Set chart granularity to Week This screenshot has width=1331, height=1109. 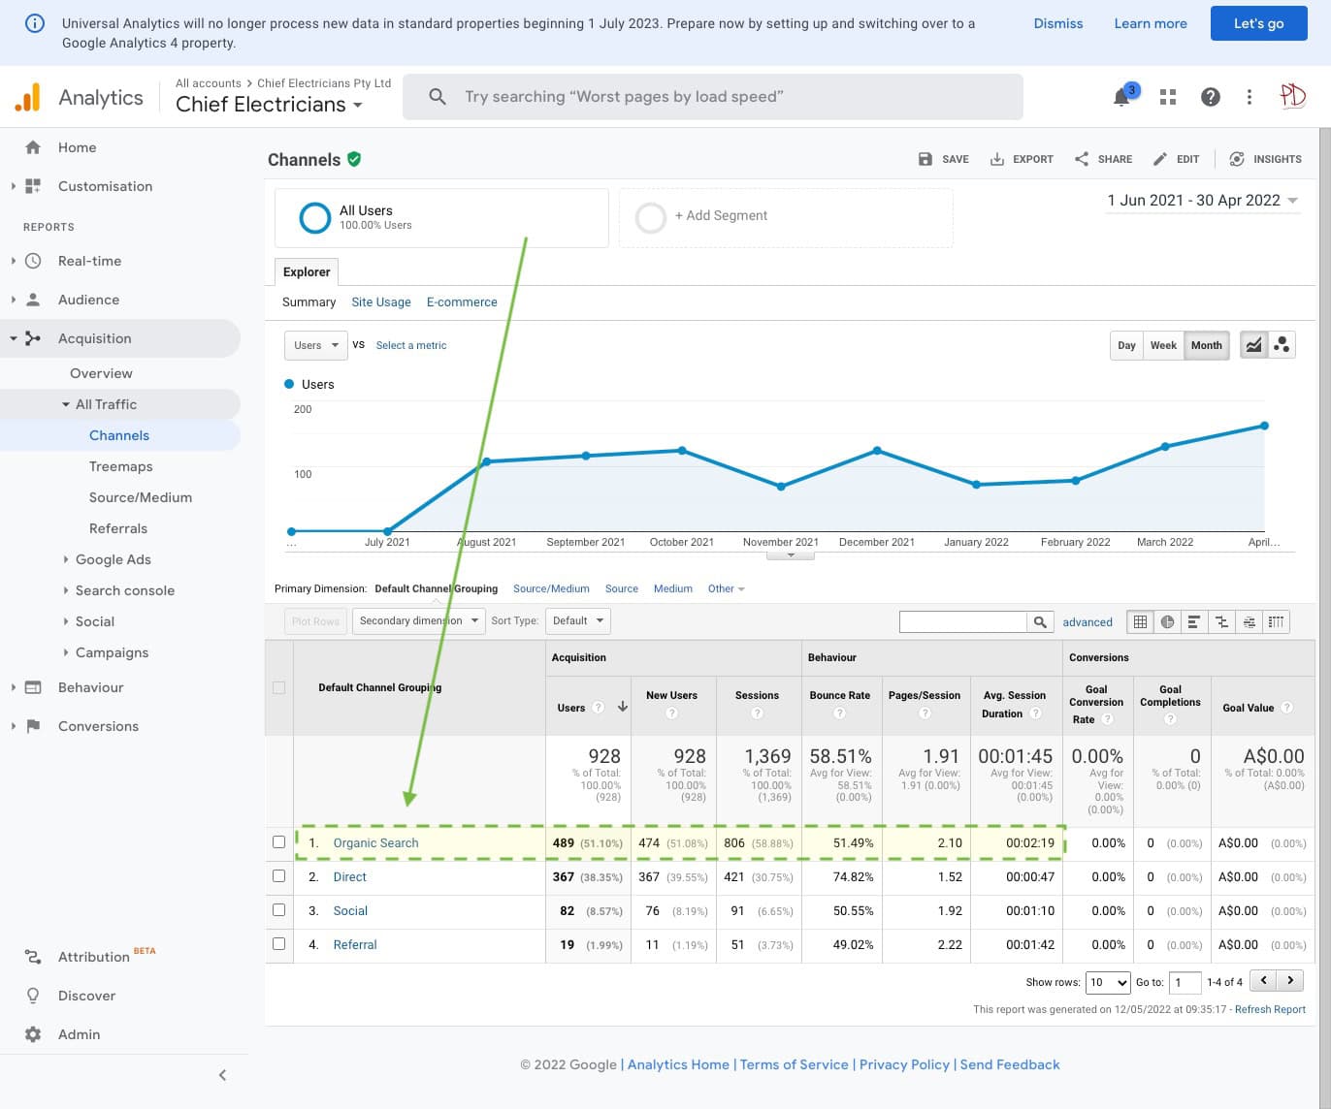(1163, 345)
